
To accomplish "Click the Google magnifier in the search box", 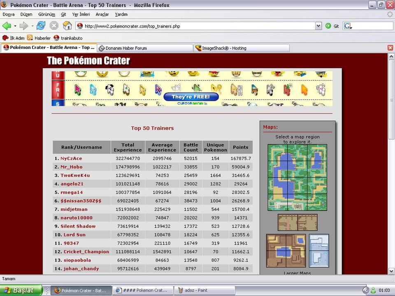I will (348, 25).
